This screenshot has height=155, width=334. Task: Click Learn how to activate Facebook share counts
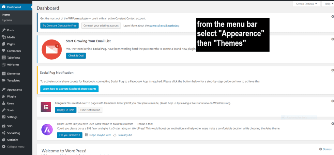tap(69, 89)
